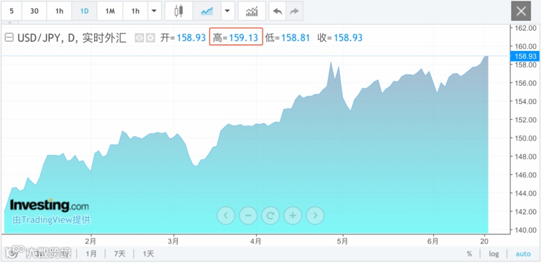Open the Investing.com logo link
The image size is (541, 263).
50,205
